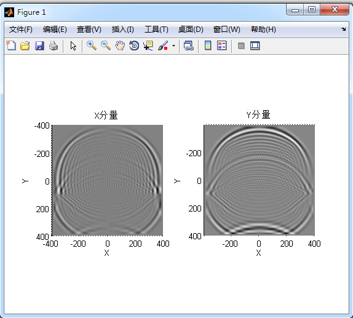Click the New Figure icon

click(x=11, y=46)
